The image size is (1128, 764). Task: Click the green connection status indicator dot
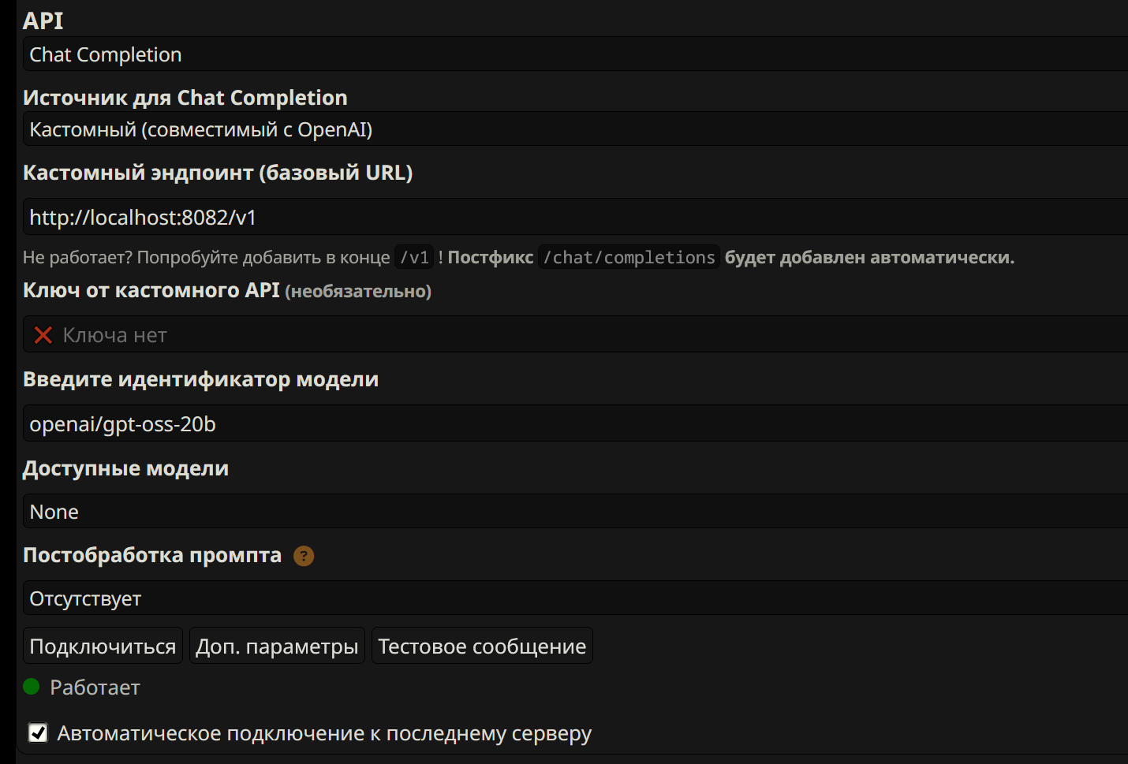click(x=32, y=687)
